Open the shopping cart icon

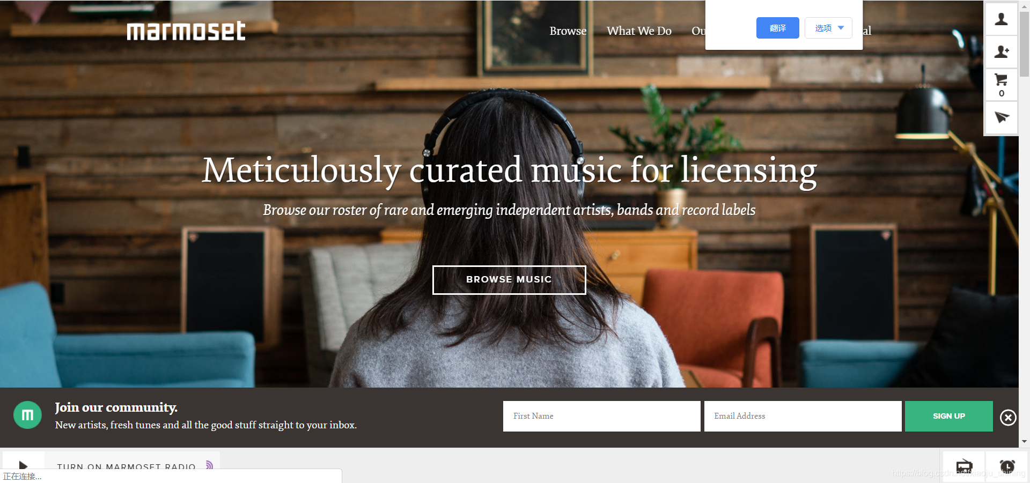tap(1001, 85)
